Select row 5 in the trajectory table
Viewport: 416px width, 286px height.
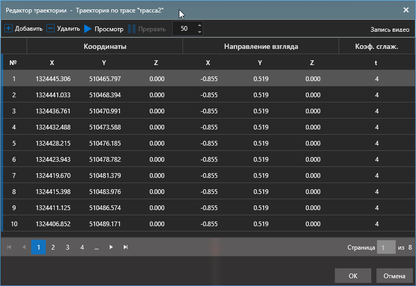(x=208, y=144)
